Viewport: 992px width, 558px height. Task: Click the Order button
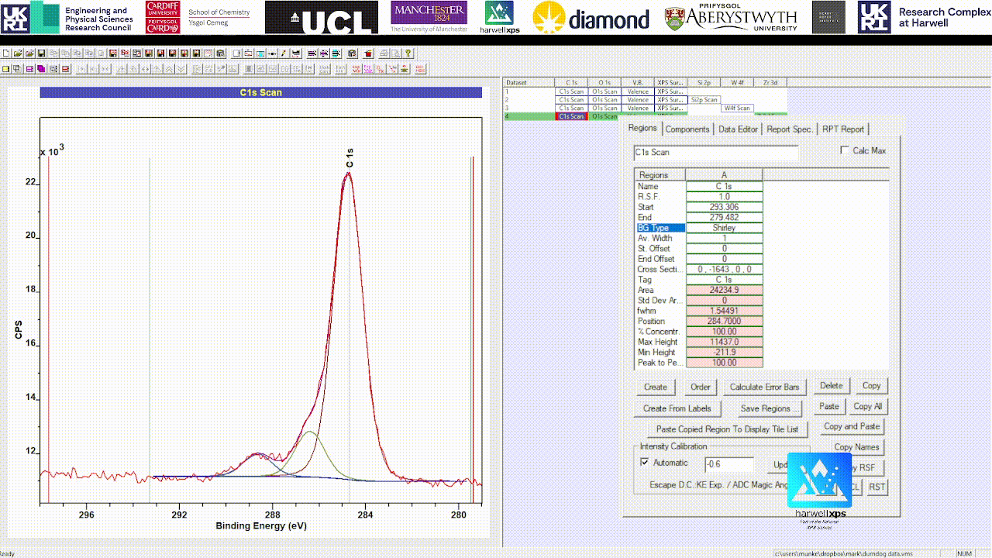701,387
